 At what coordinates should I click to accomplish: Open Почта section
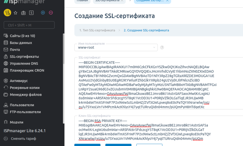(x=15, y=50)
